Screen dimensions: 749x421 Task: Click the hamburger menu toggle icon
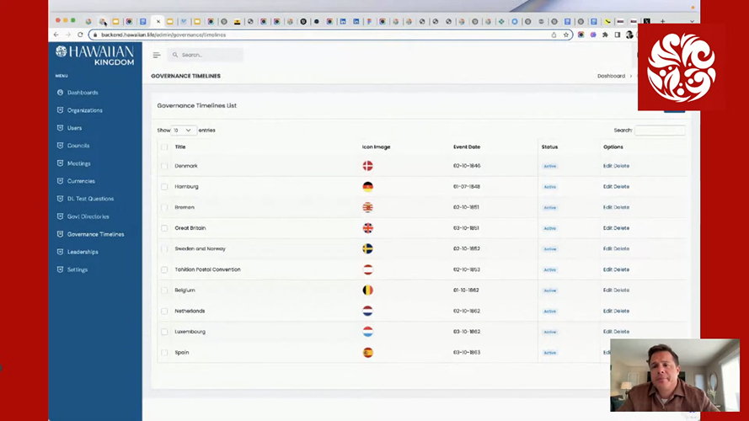(x=156, y=55)
